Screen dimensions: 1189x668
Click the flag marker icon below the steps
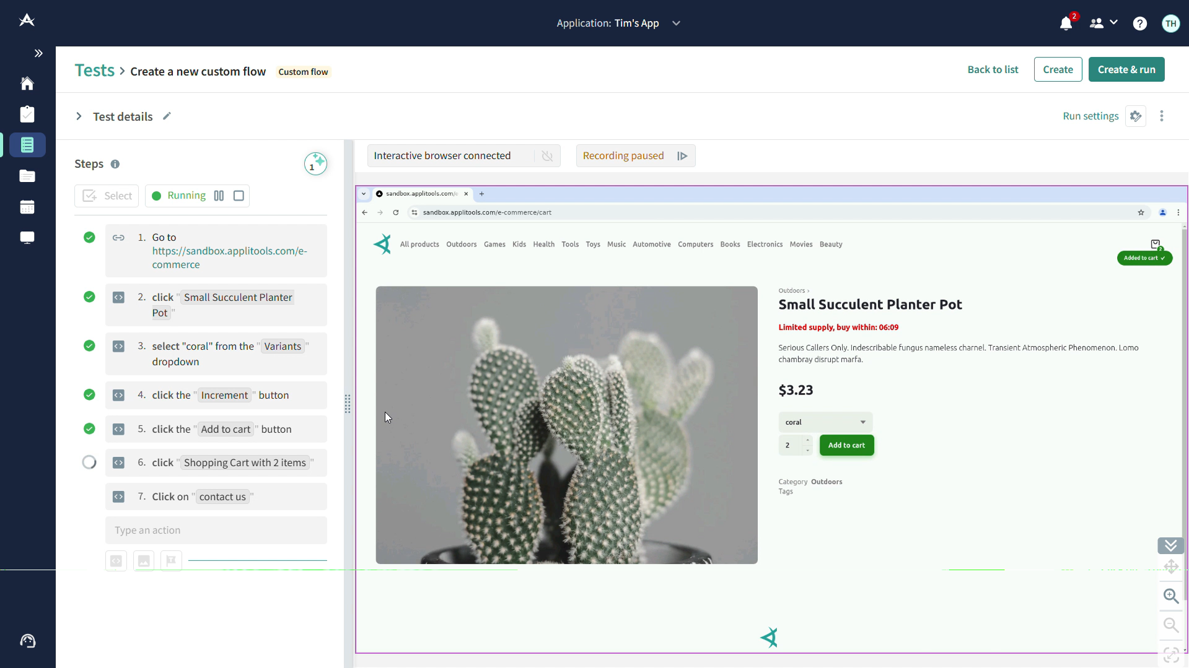tap(171, 561)
